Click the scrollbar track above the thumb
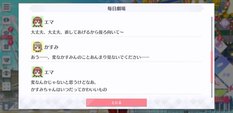 coord(212,34)
